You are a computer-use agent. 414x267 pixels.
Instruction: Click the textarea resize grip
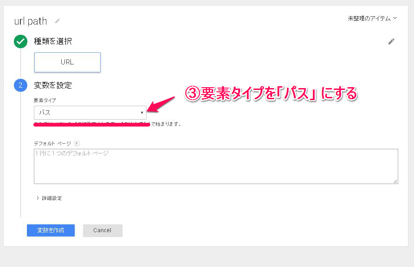tap(395, 181)
